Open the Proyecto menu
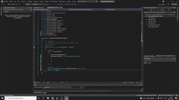Image resolution: width=179 pixels, height=100 pixels. pos(23,1)
